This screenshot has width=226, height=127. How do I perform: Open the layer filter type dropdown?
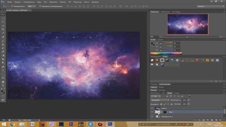pos(156,96)
